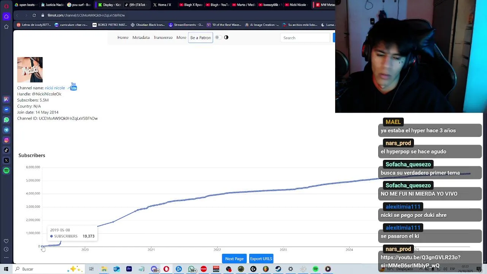Open history clock icon in sidebar

pyautogui.click(x=6, y=250)
